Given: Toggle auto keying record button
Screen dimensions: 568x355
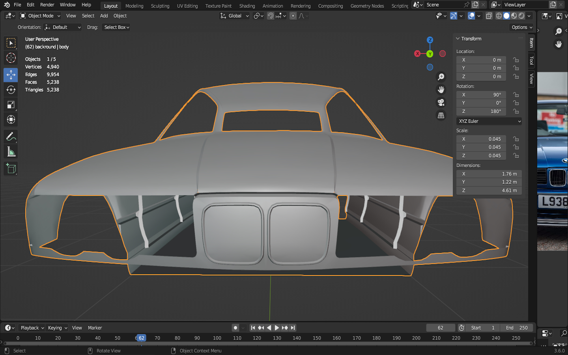Looking at the screenshot, I should click(235, 328).
